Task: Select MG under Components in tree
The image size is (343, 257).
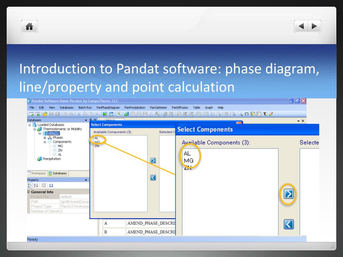Action: pyautogui.click(x=60, y=146)
